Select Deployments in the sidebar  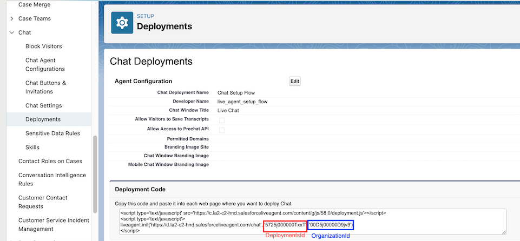coord(43,119)
